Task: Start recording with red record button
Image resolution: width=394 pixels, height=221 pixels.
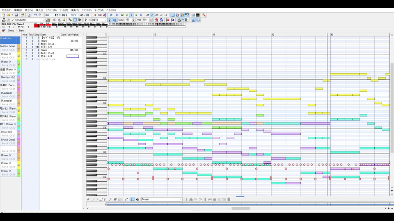Action: (95, 15)
